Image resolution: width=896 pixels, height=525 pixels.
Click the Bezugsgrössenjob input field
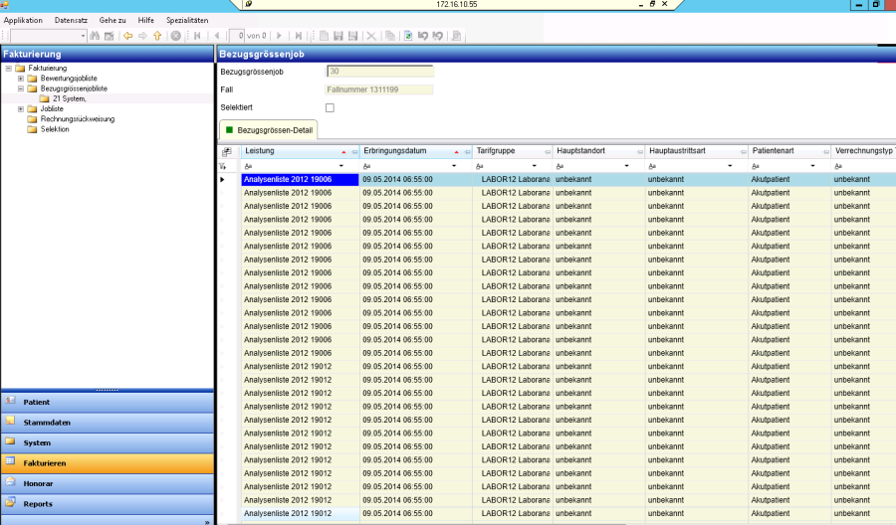pos(379,71)
